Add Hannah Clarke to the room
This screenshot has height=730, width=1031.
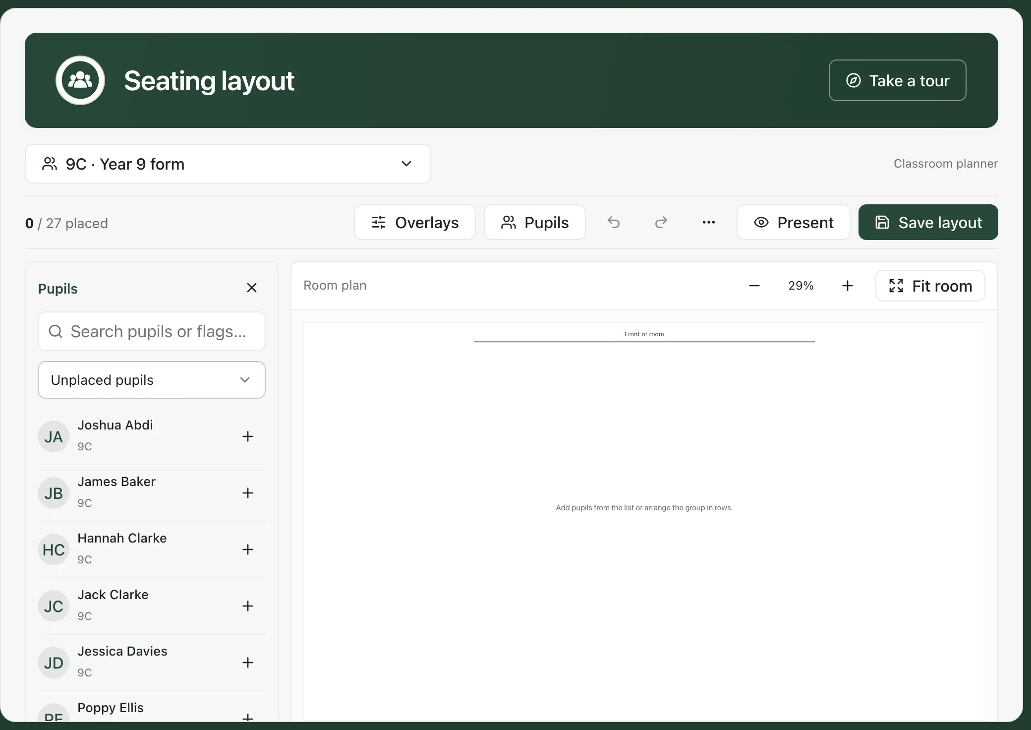pyautogui.click(x=248, y=549)
